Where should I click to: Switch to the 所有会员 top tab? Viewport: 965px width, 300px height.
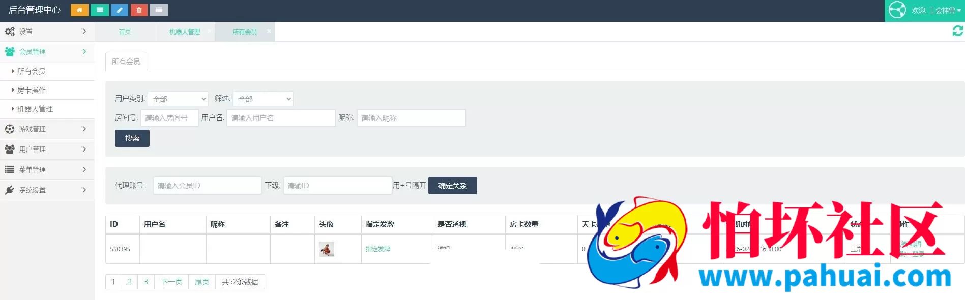[x=245, y=32]
